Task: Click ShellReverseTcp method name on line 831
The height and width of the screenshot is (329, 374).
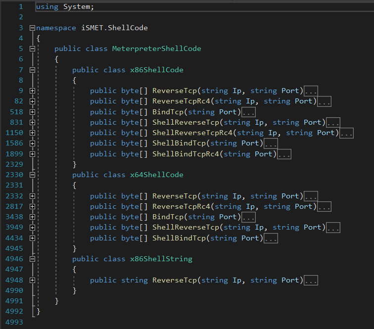Action: click(186, 122)
